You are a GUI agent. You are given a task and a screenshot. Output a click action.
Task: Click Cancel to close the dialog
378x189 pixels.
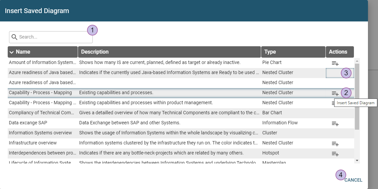[x=353, y=180]
